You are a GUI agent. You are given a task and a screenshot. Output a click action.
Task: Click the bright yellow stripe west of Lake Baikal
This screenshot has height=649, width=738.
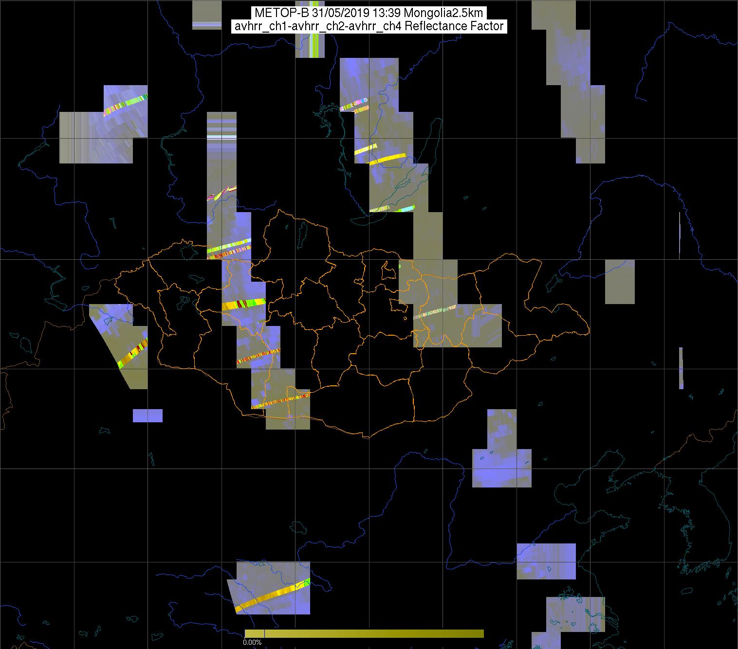387,159
